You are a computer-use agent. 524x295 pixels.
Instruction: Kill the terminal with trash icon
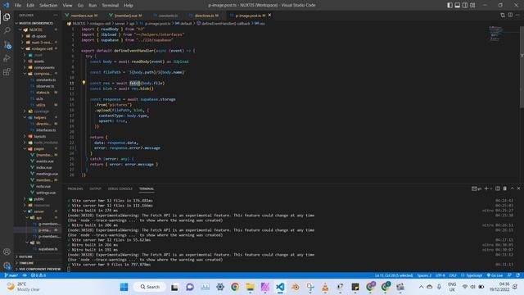(x=504, y=188)
